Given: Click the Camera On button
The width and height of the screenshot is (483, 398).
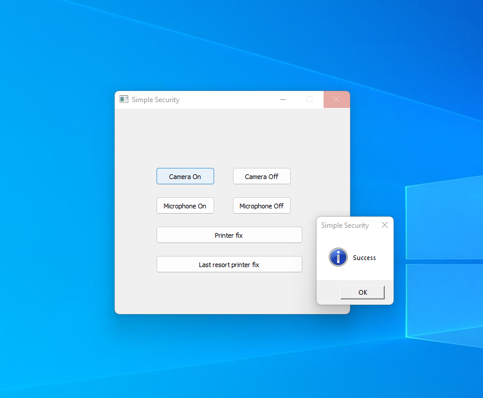Looking at the screenshot, I should coord(185,176).
